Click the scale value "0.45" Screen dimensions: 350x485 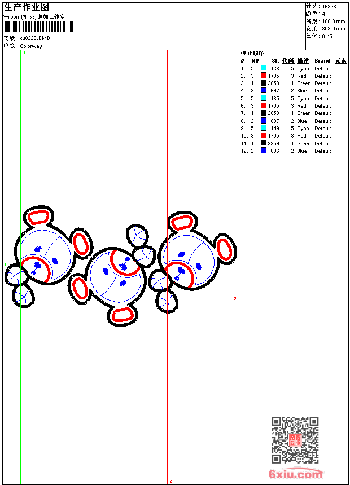pos(327,37)
